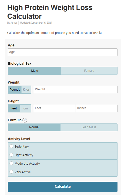This screenshot has width=126, height=195.
Task: Open the Formula help question-mark icon
Action: pos(25,120)
